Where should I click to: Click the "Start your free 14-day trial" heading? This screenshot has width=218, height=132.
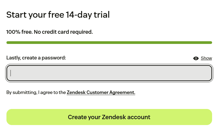pos(58,15)
